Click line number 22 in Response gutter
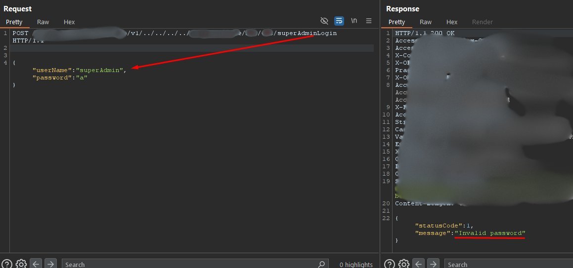The height and width of the screenshot is (268, 573). point(386,218)
